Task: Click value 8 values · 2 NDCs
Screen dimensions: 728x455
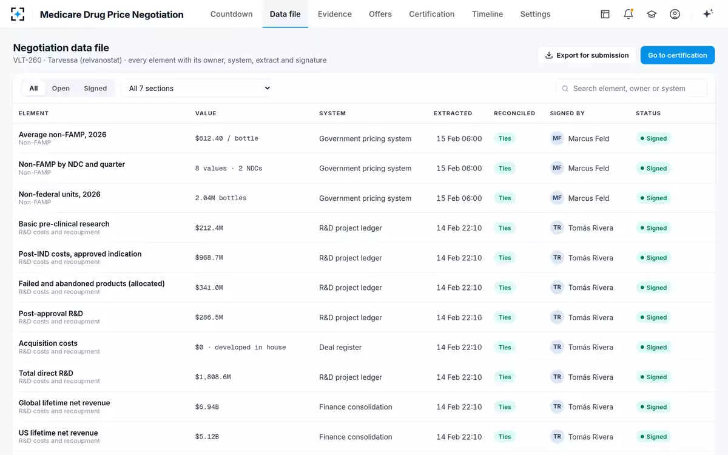Action: (229, 168)
